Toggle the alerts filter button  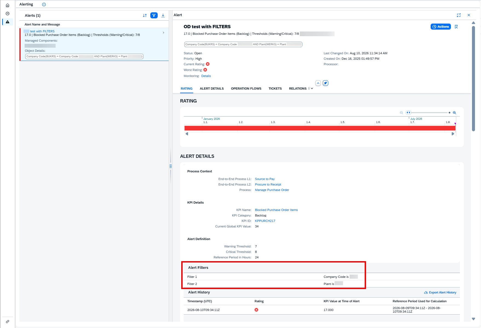coord(154,16)
